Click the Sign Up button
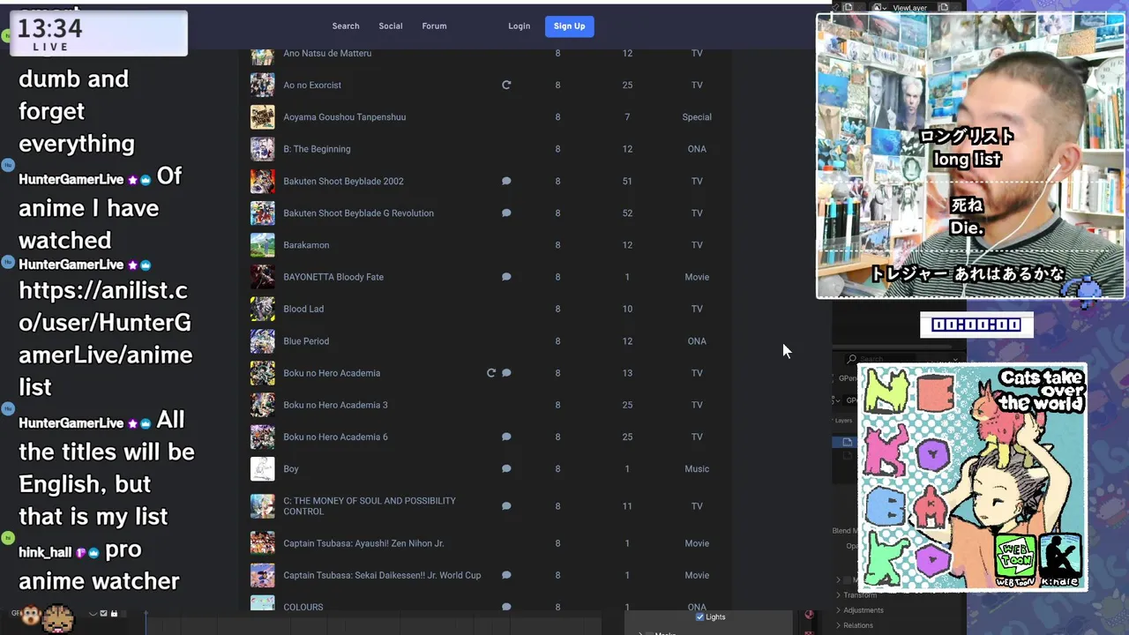Viewport: 1129px width, 635px height. [x=570, y=26]
